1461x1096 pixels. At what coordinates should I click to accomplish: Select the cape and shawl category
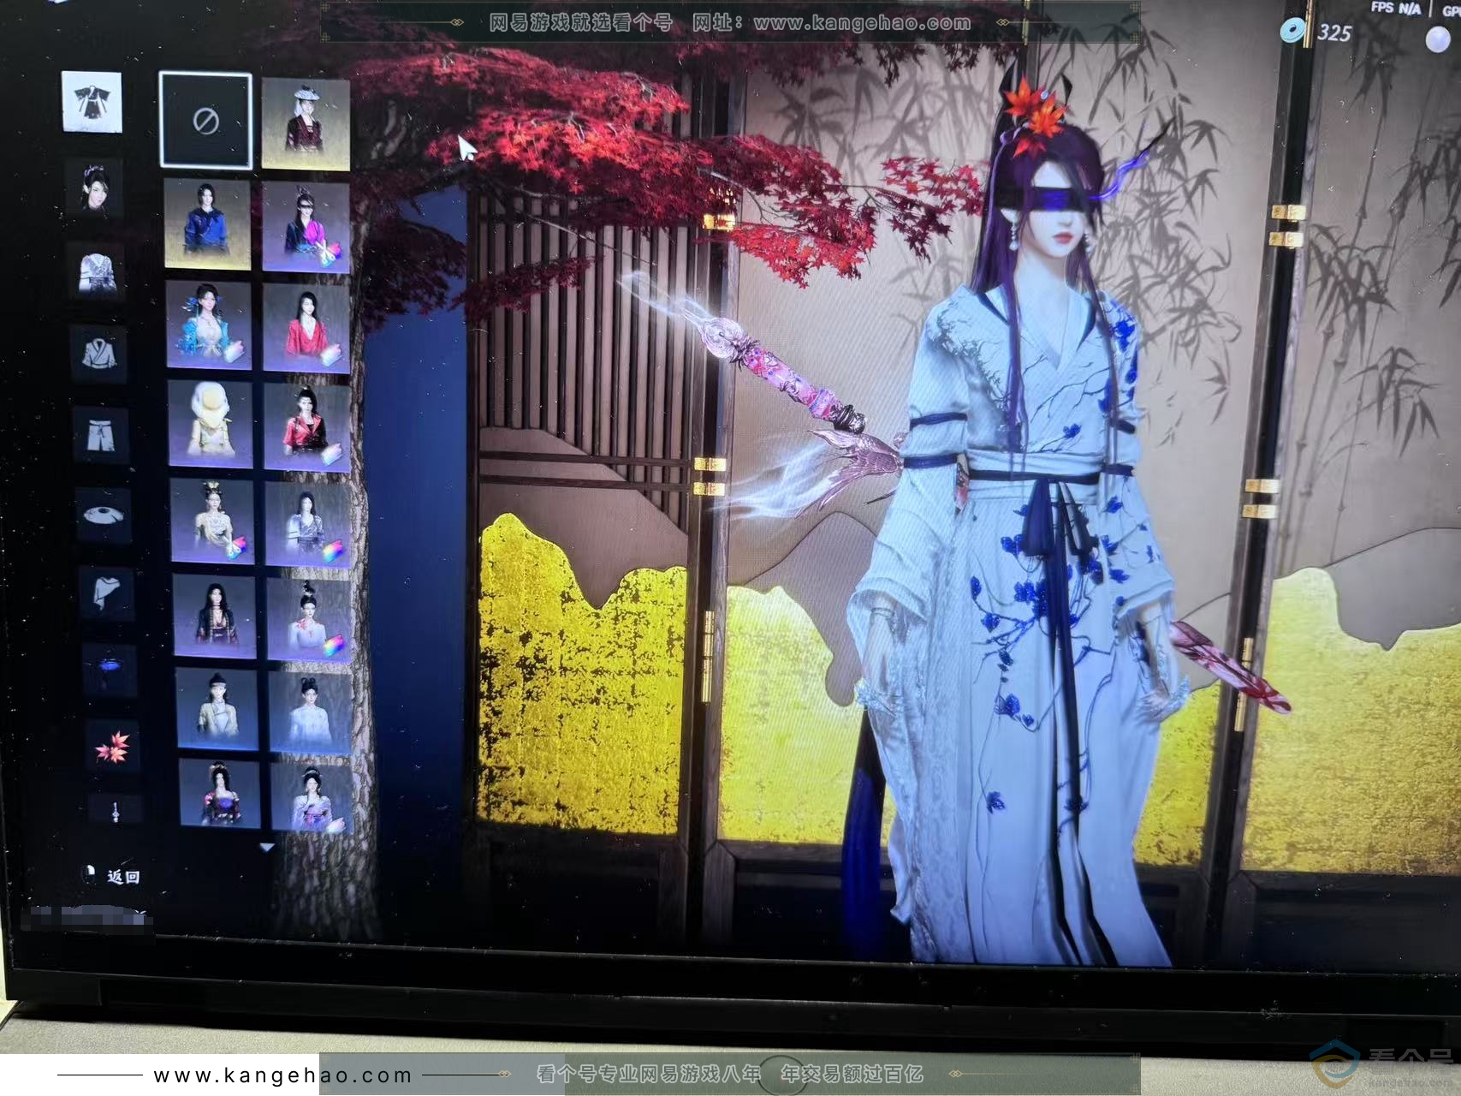click(106, 593)
